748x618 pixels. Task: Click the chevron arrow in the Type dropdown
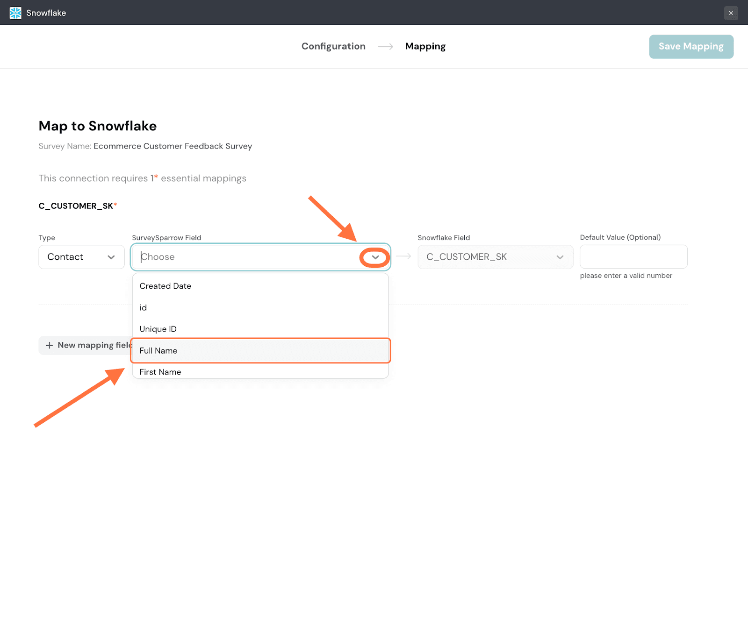coord(111,257)
